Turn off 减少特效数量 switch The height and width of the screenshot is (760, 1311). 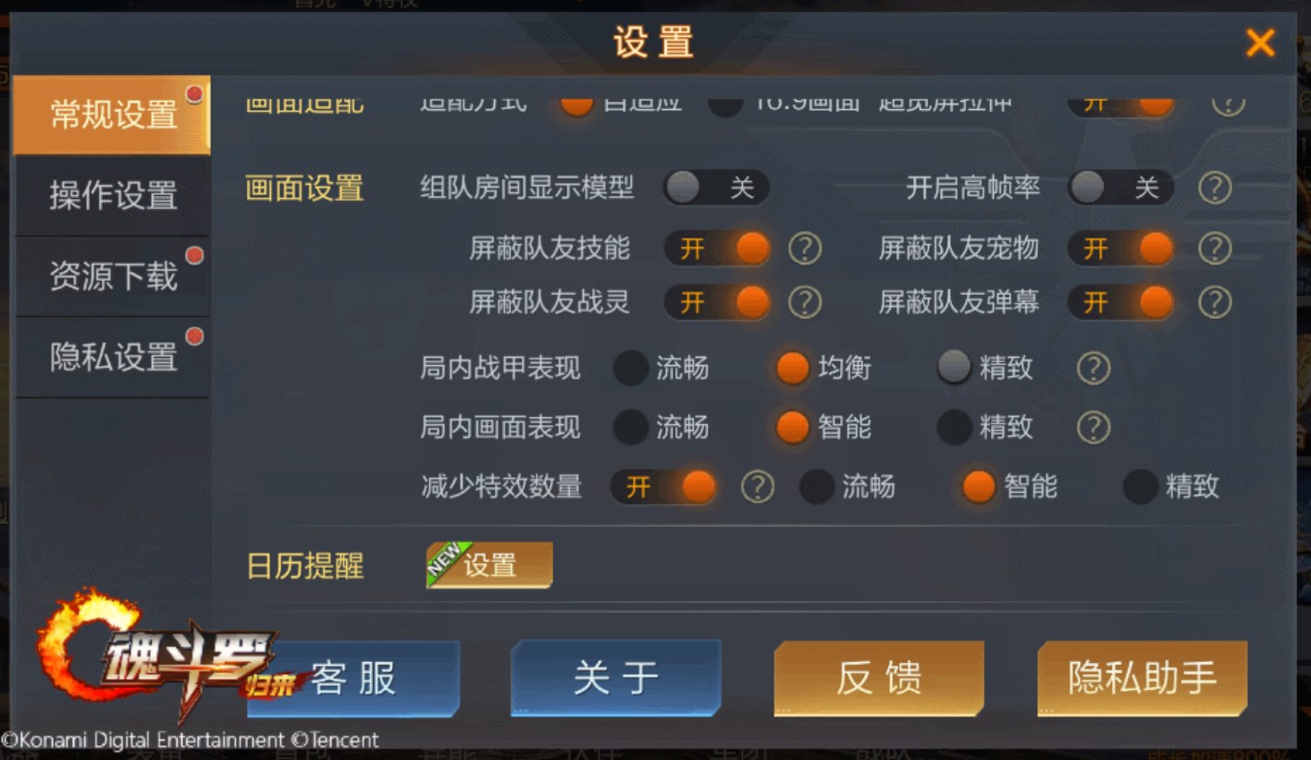[x=662, y=486]
